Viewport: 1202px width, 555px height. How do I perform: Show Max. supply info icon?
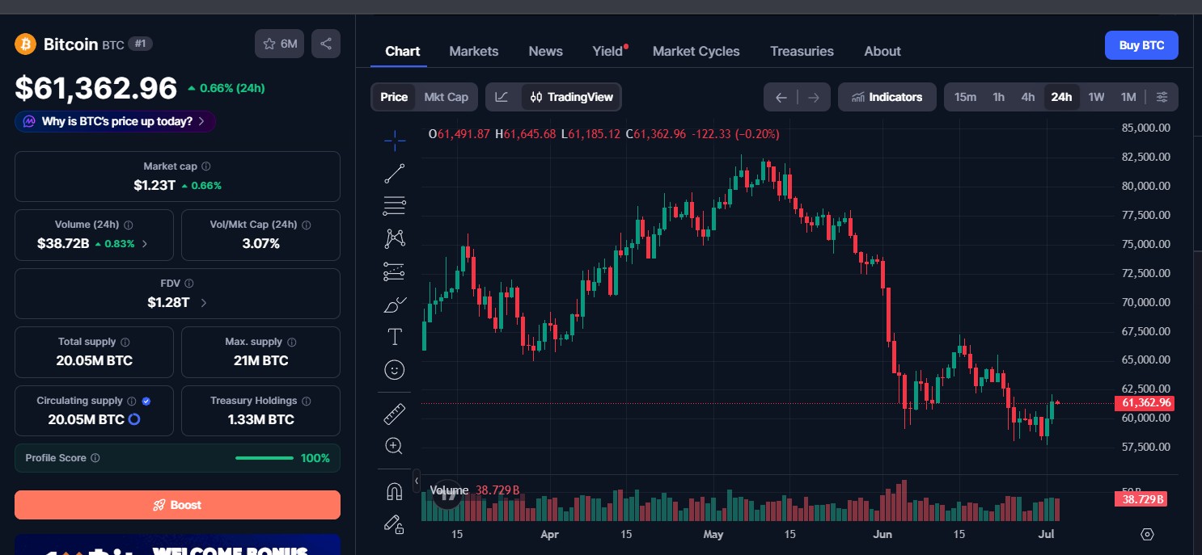pos(291,342)
